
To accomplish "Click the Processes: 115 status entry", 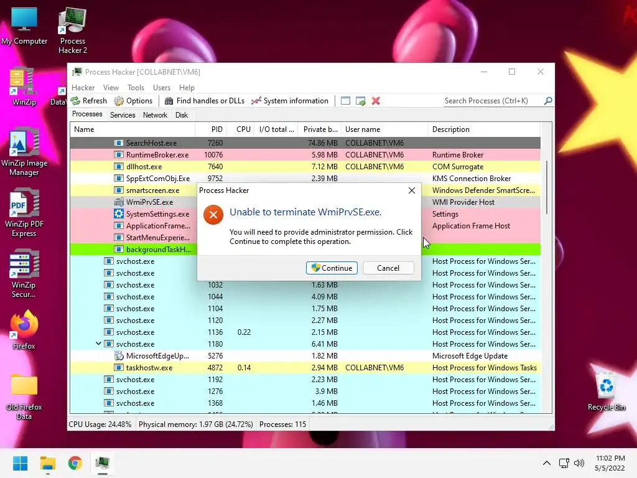I will (x=283, y=424).
